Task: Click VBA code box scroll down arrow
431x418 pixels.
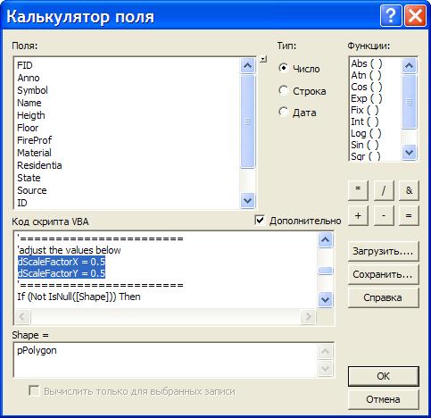Action: [325, 299]
